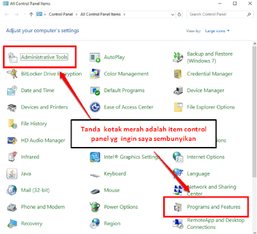Open the View by Large icons dropdown

click(217, 31)
